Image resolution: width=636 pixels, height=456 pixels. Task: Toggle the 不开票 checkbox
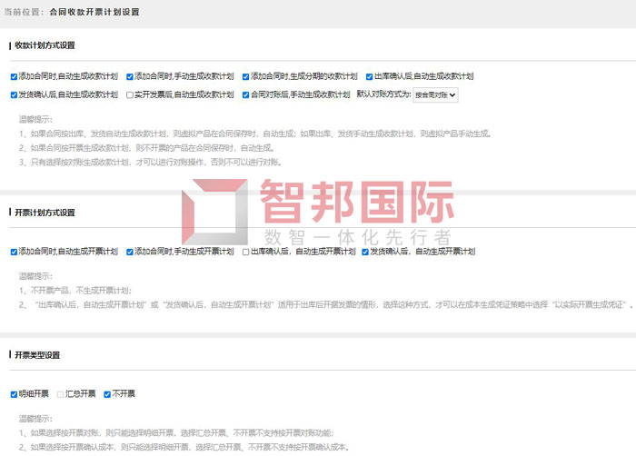pos(107,394)
